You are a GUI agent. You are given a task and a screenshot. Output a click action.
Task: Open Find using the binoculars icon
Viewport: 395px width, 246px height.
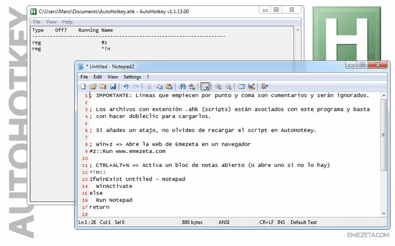click(182, 87)
